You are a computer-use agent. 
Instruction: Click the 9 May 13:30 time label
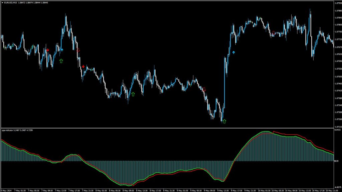point(221,190)
